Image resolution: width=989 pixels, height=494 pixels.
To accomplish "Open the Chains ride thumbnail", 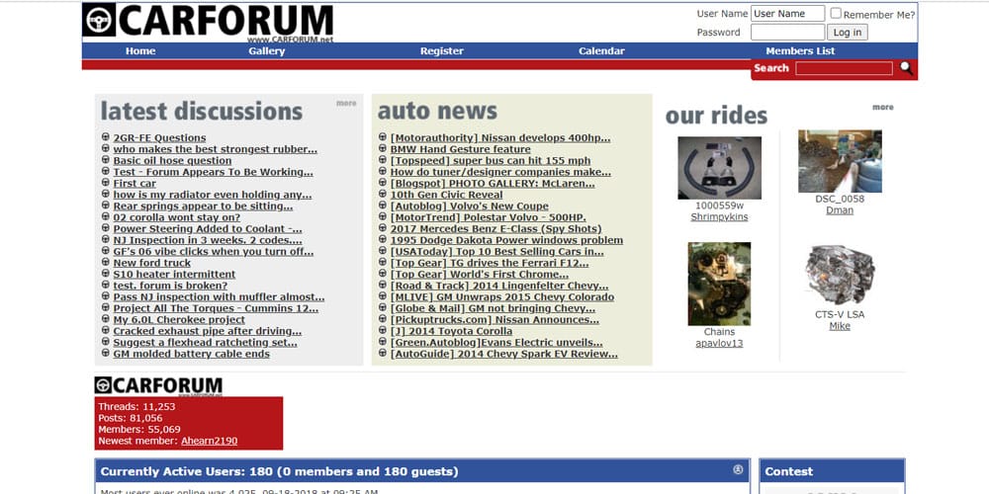I will point(719,284).
